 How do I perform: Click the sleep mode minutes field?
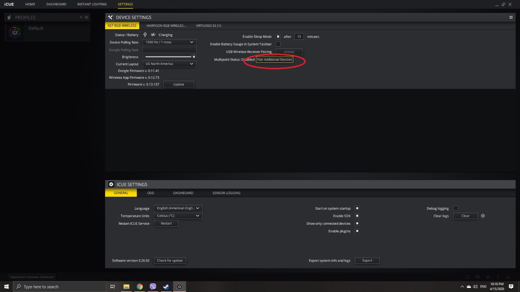click(299, 36)
